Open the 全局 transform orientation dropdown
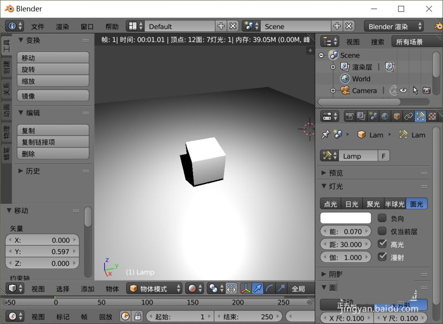 [x=299, y=288]
